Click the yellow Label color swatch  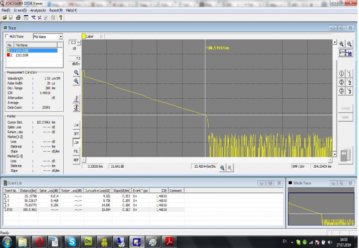tap(84, 36)
